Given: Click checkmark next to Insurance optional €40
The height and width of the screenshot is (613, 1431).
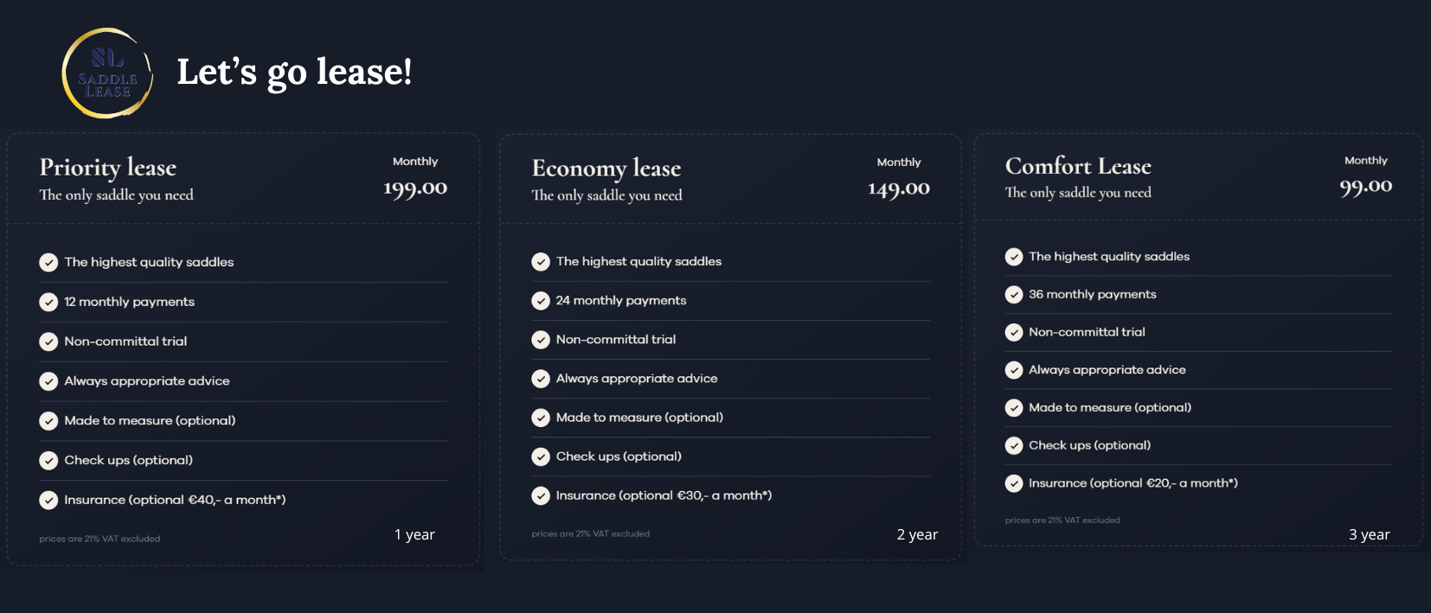Looking at the screenshot, I should tap(48, 500).
